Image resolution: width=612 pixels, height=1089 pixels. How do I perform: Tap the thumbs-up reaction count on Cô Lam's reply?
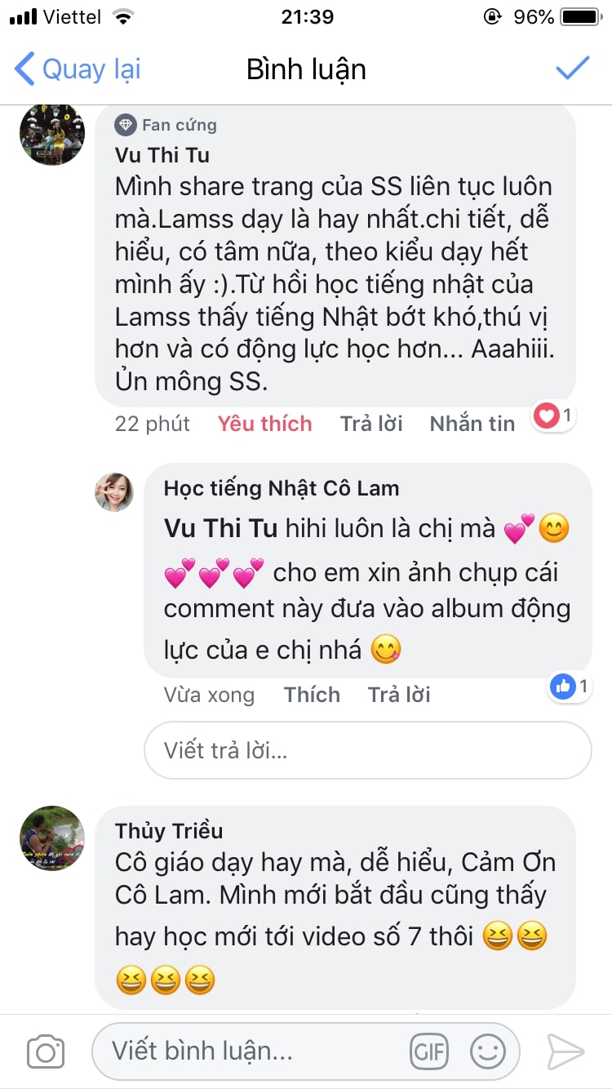tap(570, 687)
